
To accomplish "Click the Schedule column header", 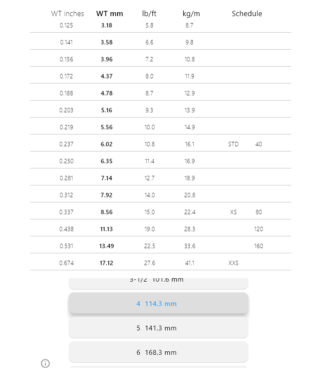I will tap(247, 13).
